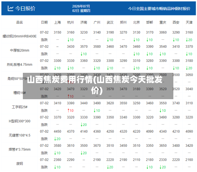Click 焊管 Guangzhou price 3670
This screenshot has height=172, width=197.
pos(97,146)
